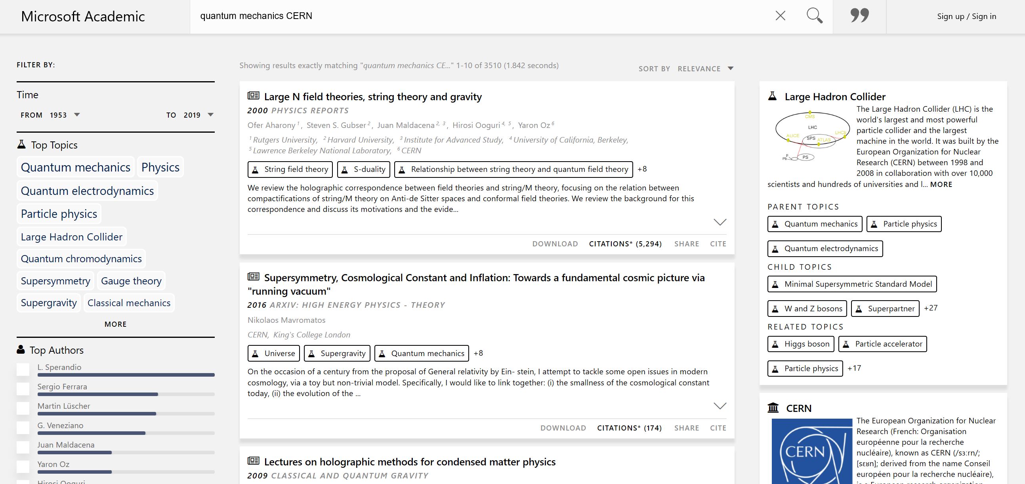The height and width of the screenshot is (484, 1025).
Task: Click the flask icon on the Higgs boson tag
Action: tap(775, 344)
